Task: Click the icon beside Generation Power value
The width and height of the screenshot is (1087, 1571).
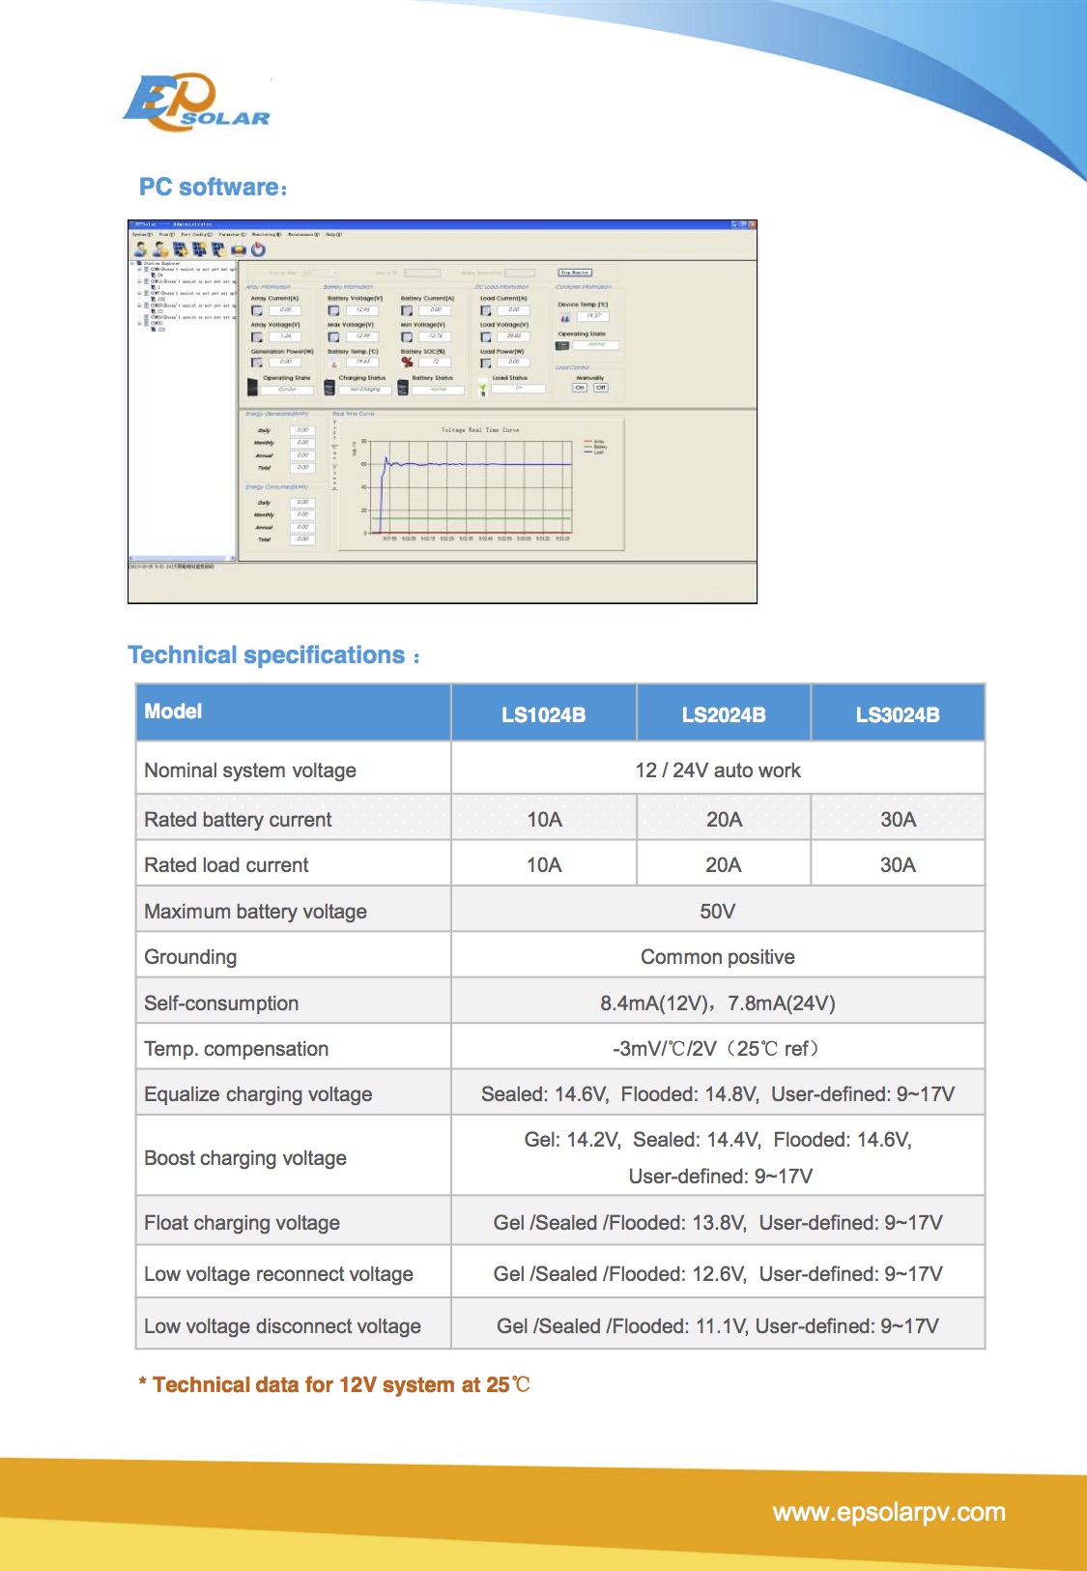Action: click(x=257, y=363)
